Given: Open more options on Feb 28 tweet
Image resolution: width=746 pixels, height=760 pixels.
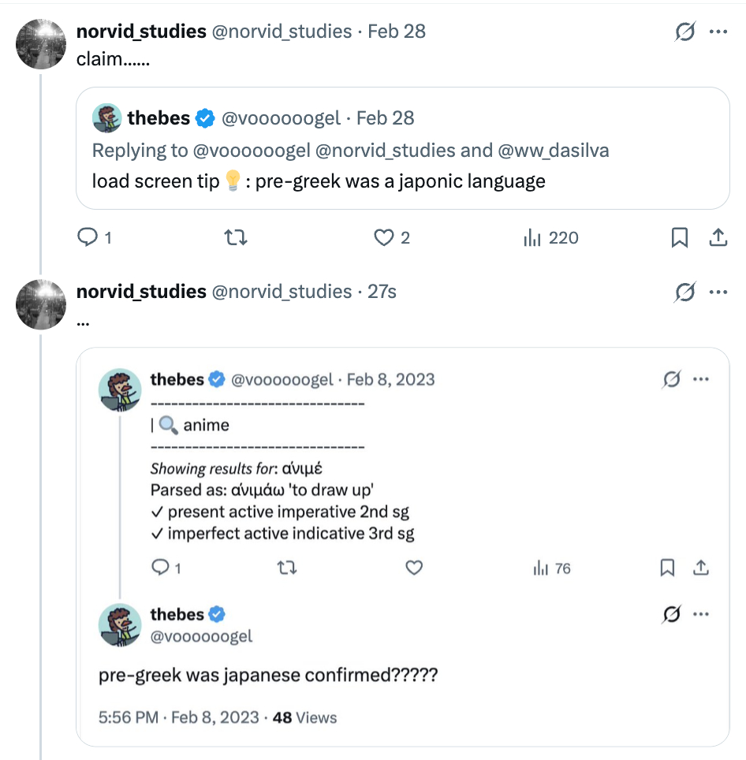Looking at the screenshot, I should coord(718,32).
